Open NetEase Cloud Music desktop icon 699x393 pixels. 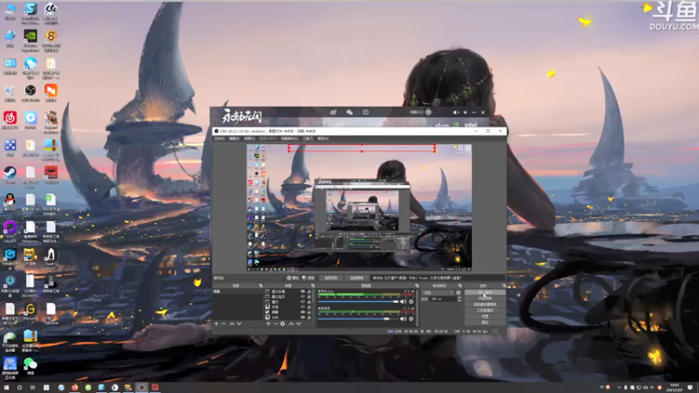tap(10, 120)
